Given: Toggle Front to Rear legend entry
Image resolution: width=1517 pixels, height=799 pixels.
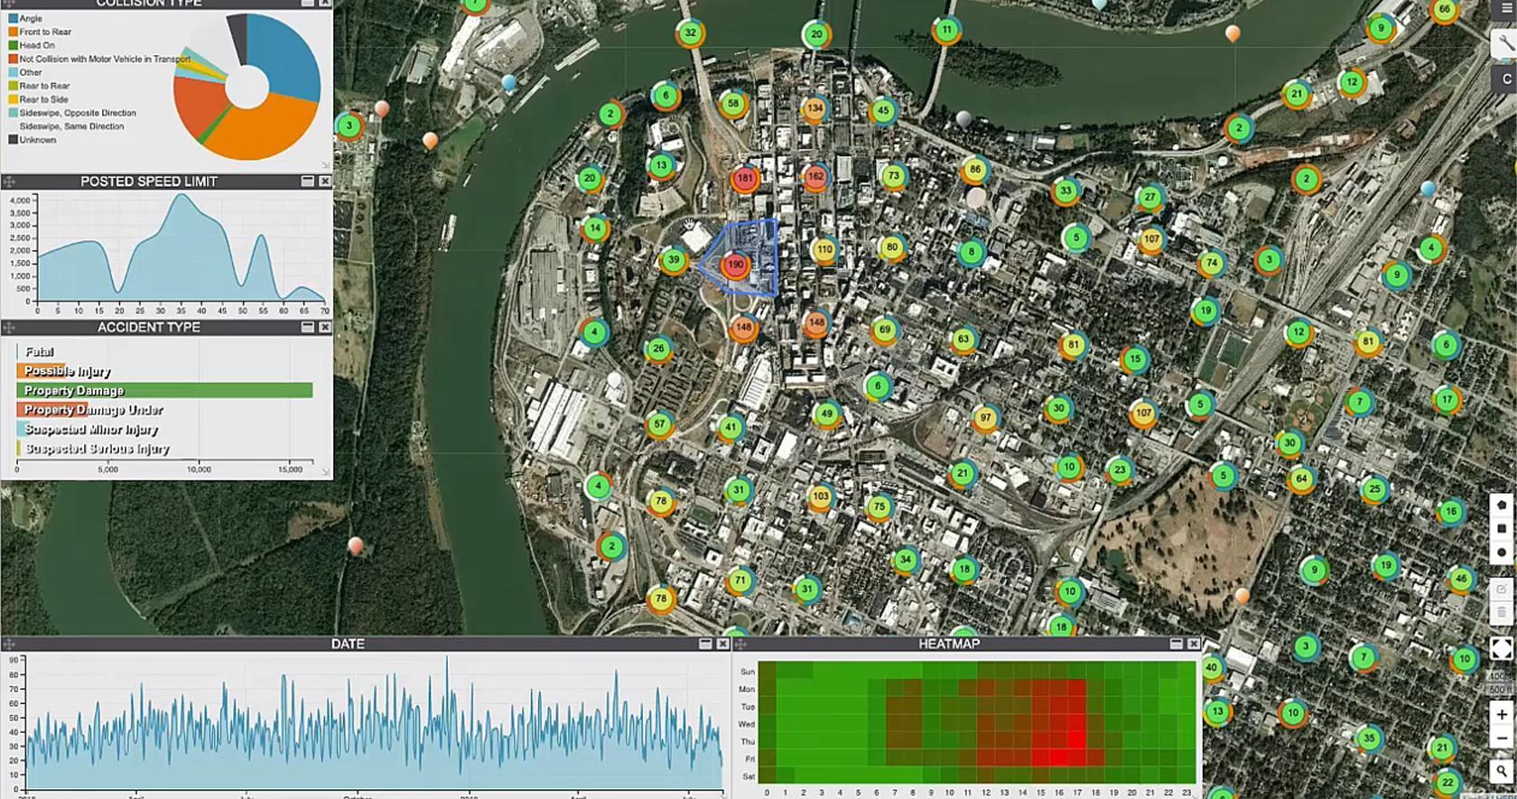Looking at the screenshot, I should coord(44,32).
